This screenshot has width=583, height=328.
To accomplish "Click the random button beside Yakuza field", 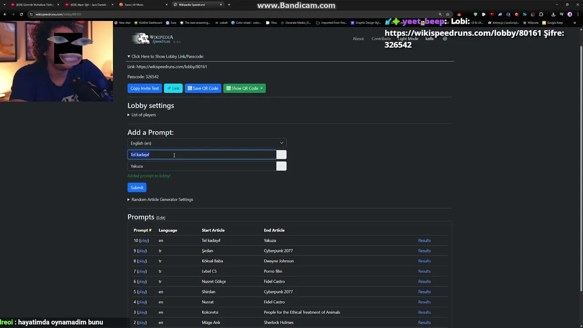I will click(281, 166).
